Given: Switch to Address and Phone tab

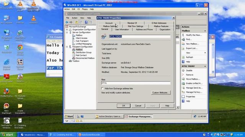Looking at the screenshot, I should [144, 30].
